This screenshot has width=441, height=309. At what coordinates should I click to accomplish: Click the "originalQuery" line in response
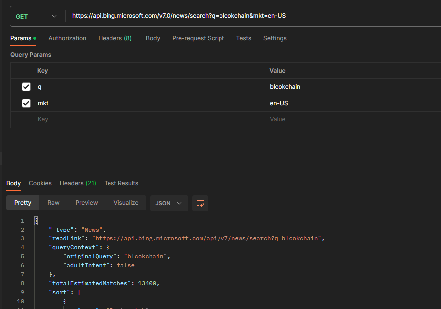click(116, 256)
